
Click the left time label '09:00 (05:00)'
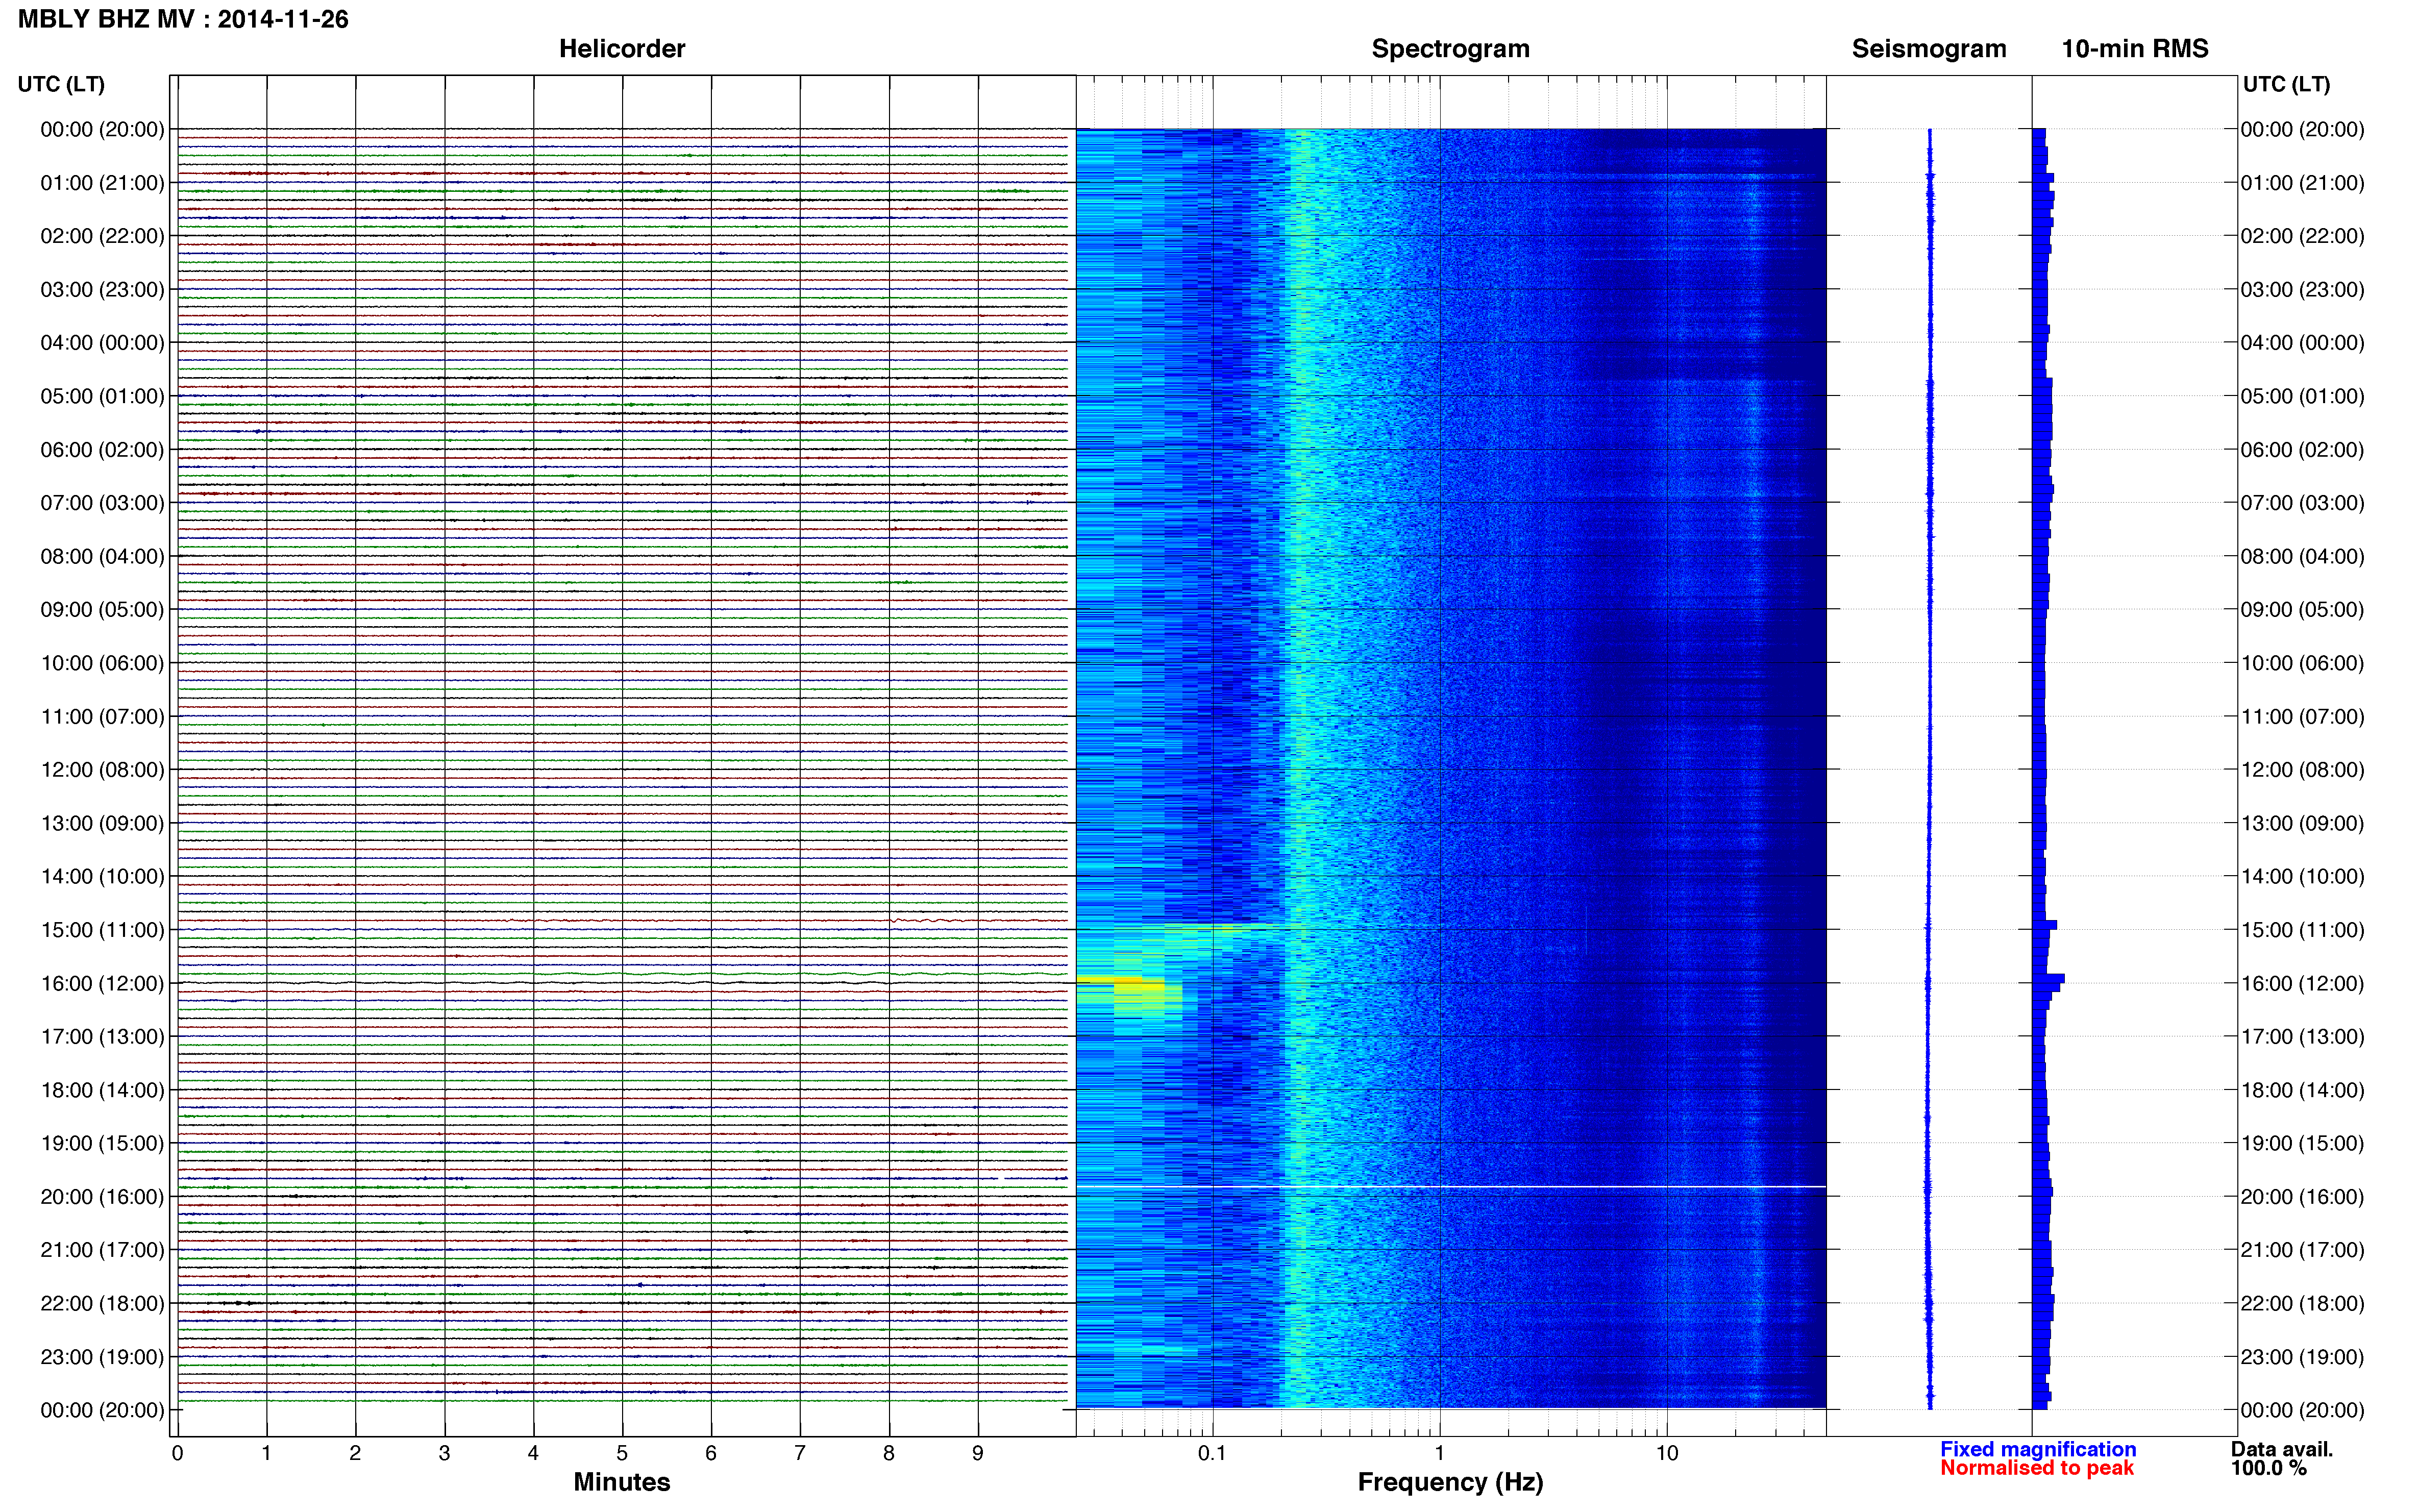click(102, 610)
